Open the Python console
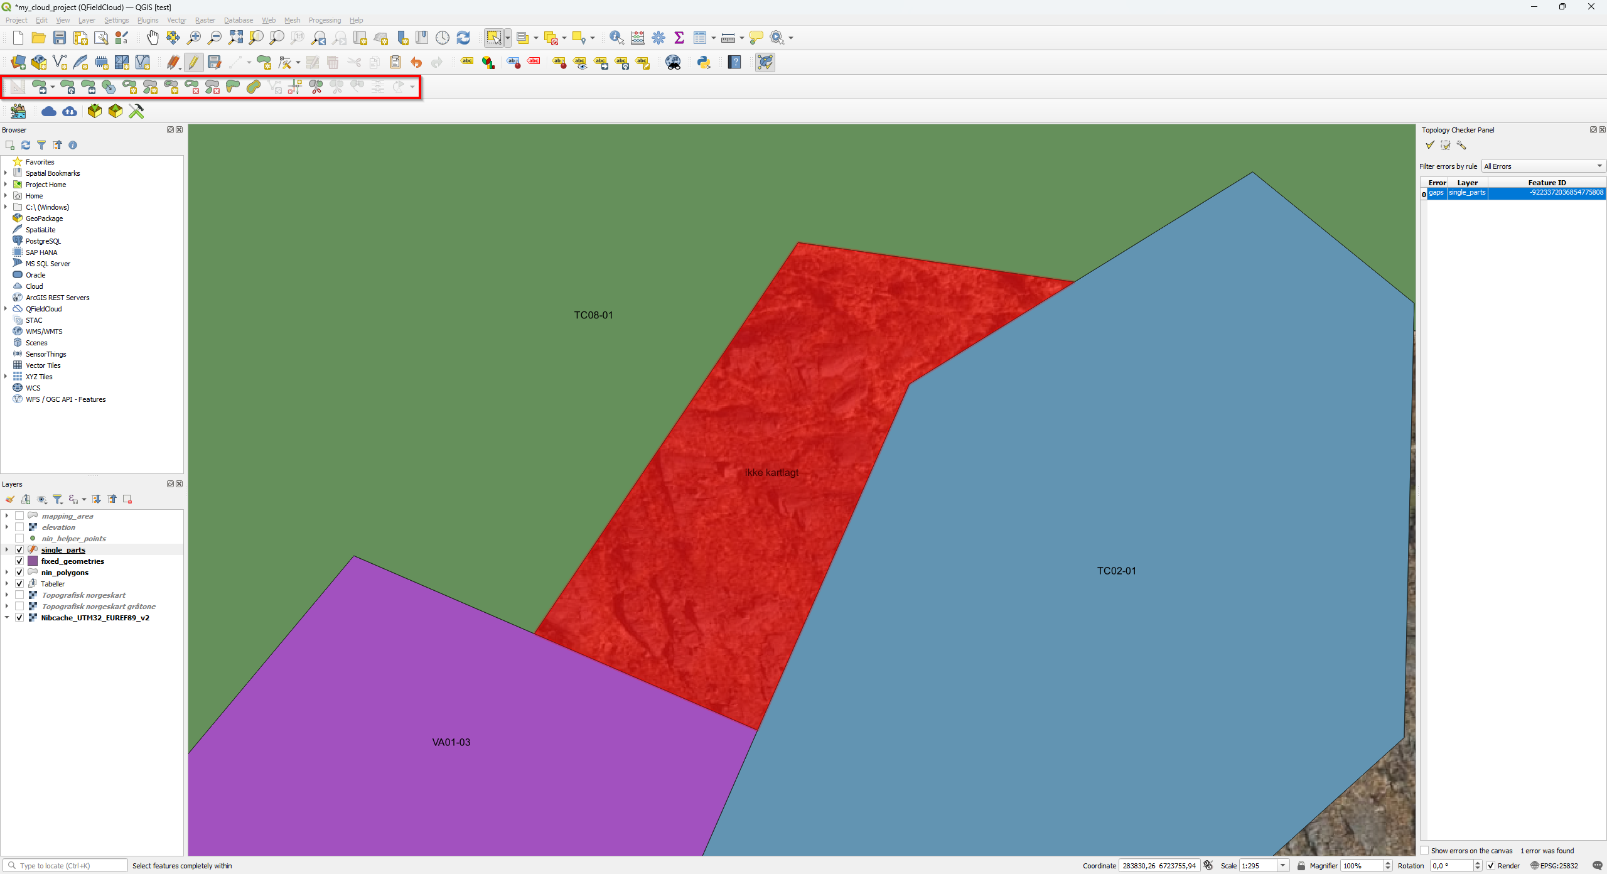The image size is (1607, 874). [704, 62]
